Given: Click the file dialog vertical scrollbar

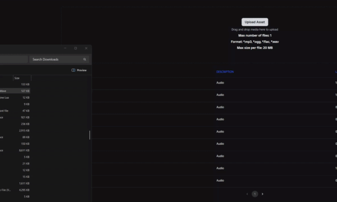Looking at the screenshot, I should coord(90,135).
